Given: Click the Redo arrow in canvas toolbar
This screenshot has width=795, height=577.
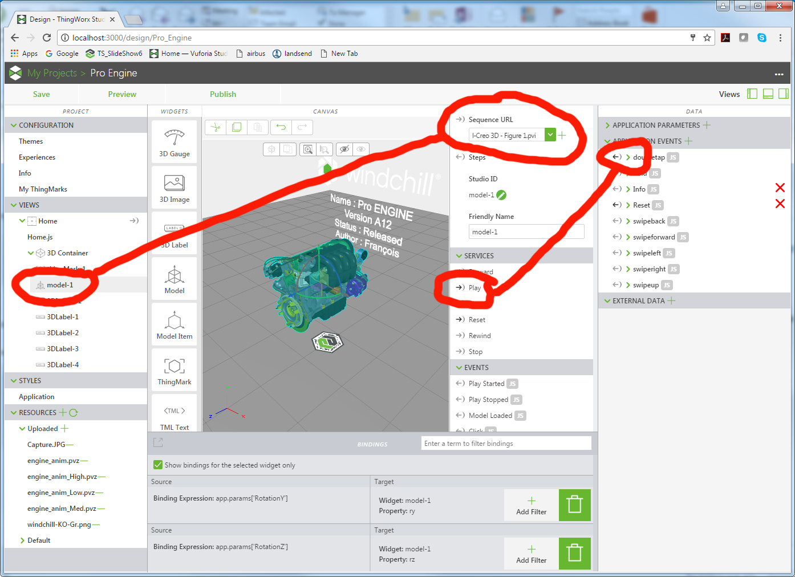Looking at the screenshot, I should coord(302,127).
